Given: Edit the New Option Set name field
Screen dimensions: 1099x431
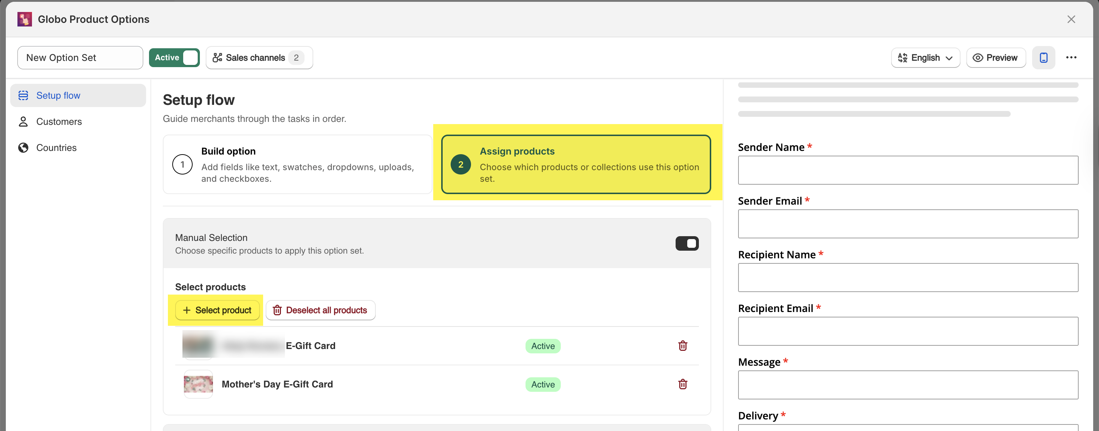Looking at the screenshot, I should (80, 57).
